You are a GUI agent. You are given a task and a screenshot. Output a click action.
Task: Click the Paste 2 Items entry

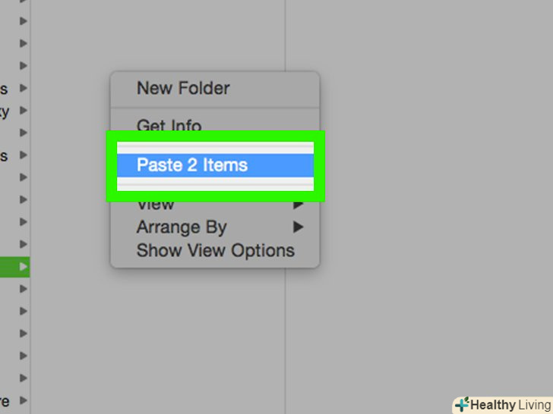point(192,165)
